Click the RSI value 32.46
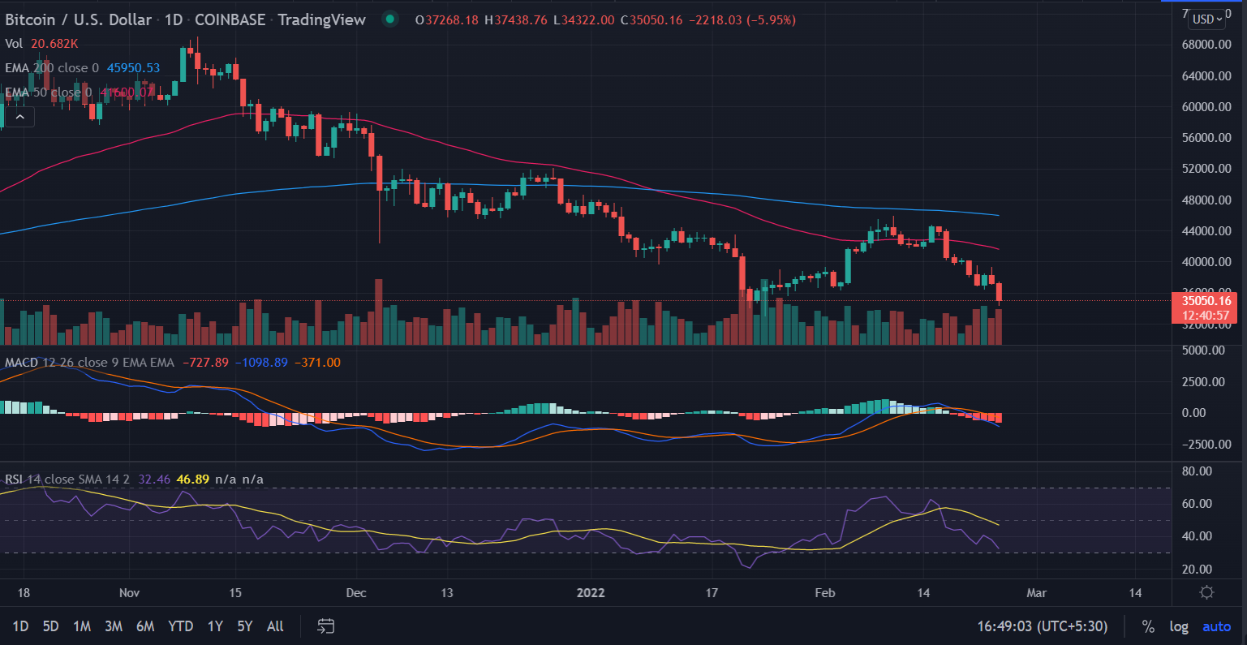Screen dimensions: 1247x645 154,479
